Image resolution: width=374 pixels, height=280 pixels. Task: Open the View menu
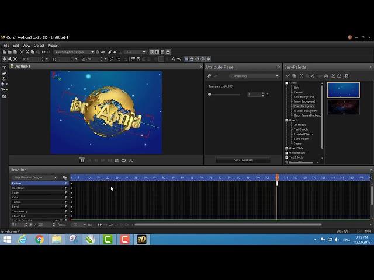pyautogui.click(x=26, y=45)
